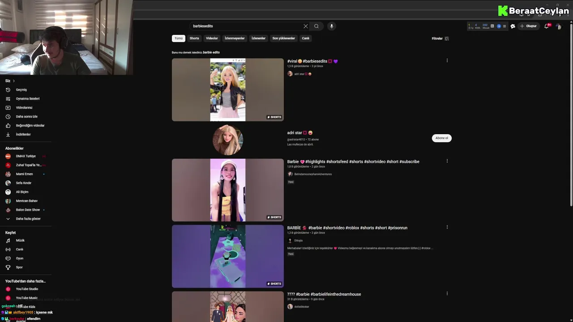Click the Oluştur create button
Screen dimensions: 573x322
point(528,26)
